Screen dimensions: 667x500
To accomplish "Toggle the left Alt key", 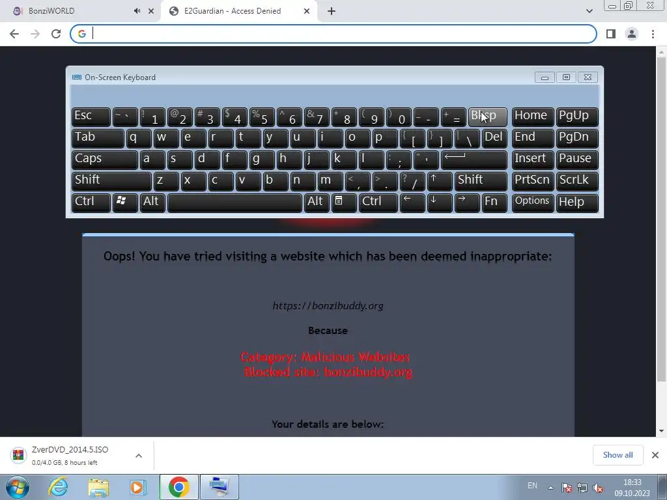I will click(152, 203).
